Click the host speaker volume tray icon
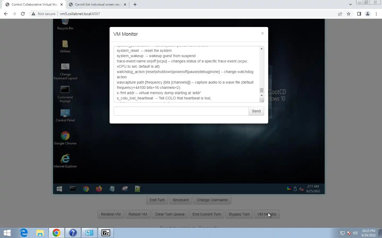The image size is (382, 238). point(355,233)
